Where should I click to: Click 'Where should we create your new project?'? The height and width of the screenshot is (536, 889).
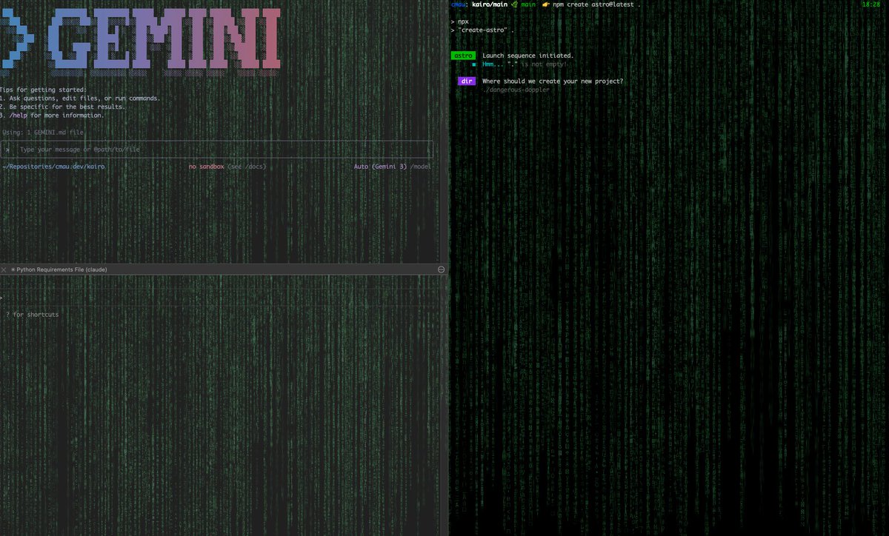[x=553, y=81]
